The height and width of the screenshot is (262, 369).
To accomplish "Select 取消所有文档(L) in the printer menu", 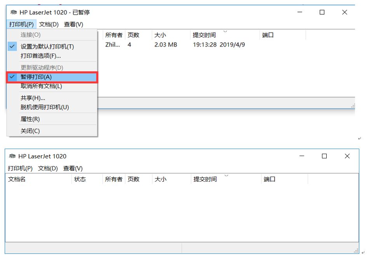I will [x=52, y=86].
